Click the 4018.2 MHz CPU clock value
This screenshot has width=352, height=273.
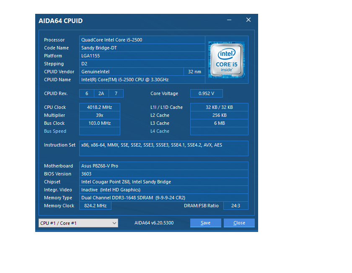point(100,107)
